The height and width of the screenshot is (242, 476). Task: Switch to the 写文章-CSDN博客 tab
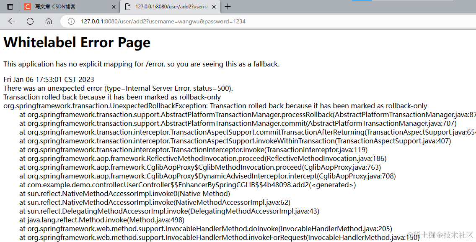pyautogui.click(x=69, y=7)
